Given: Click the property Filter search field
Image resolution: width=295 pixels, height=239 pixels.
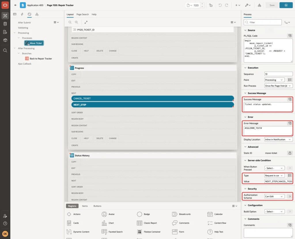Looking at the screenshot, I should point(262,22).
